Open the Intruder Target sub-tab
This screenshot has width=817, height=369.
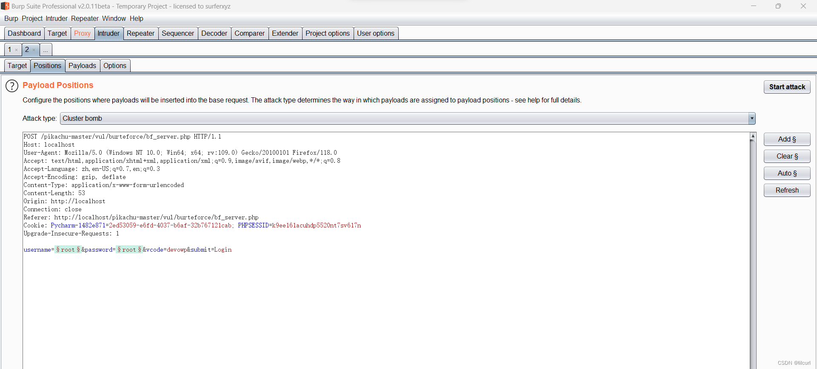pyautogui.click(x=17, y=66)
